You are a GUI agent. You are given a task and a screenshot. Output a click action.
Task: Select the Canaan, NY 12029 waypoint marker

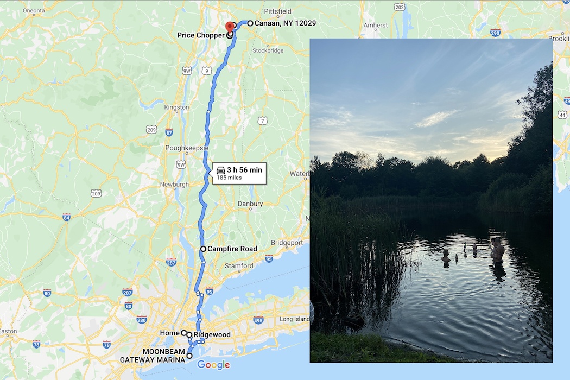click(250, 23)
